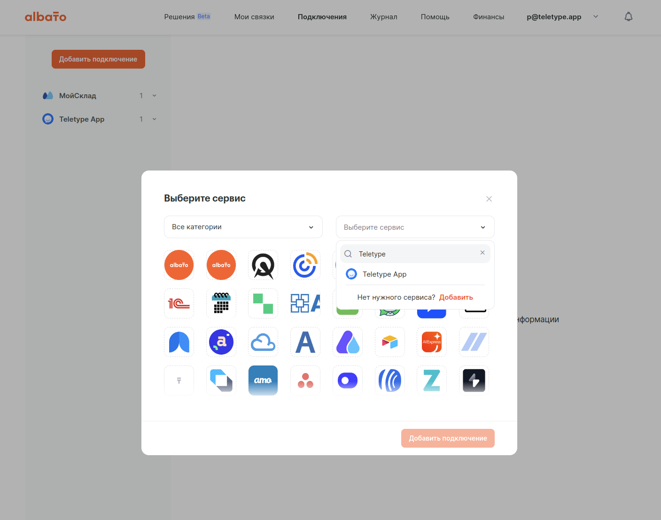This screenshot has width=661, height=520.
Task: Choose 'Teletype App' from search results
Action: click(384, 274)
